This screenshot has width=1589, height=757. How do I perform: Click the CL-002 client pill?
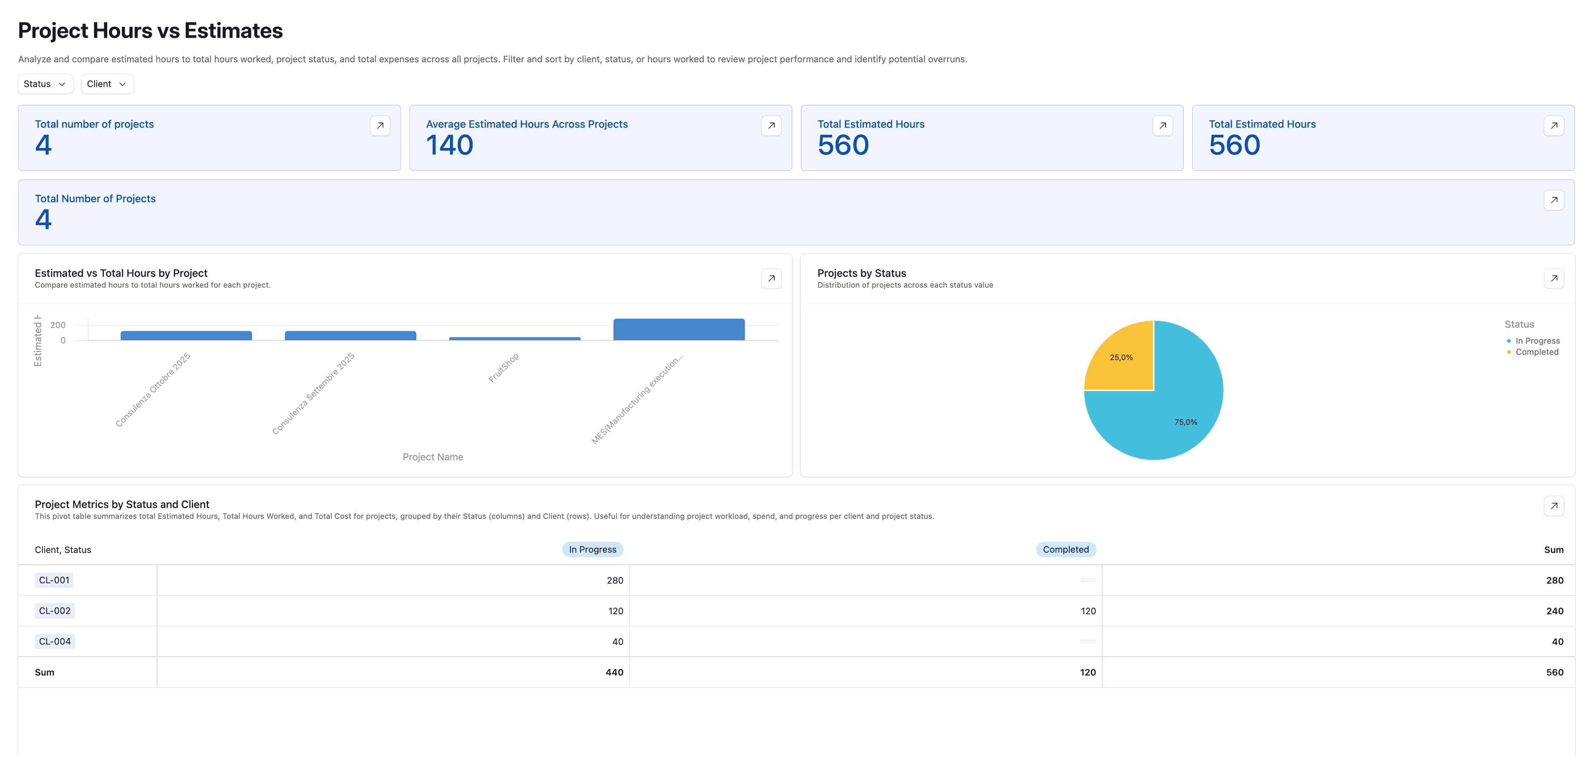click(x=55, y=610)
